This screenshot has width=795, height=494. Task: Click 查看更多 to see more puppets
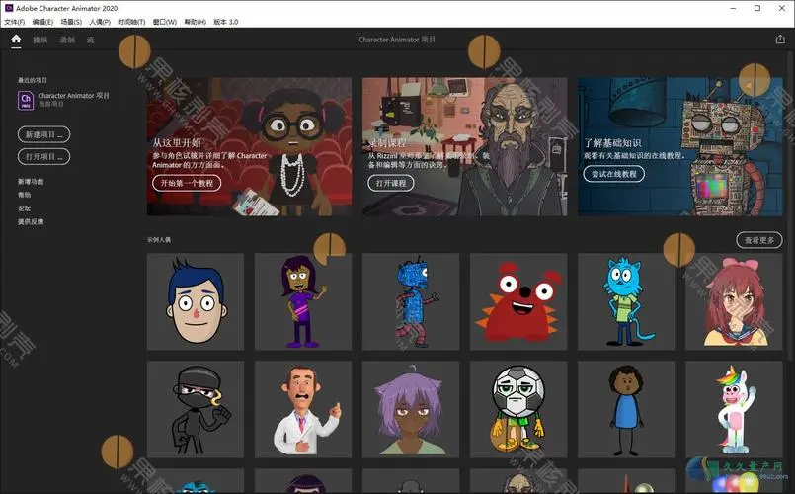click(758, 240)
